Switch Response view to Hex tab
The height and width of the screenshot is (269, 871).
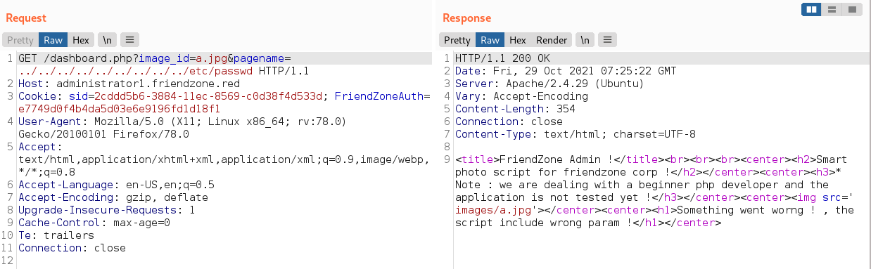(x=517, y=40)
